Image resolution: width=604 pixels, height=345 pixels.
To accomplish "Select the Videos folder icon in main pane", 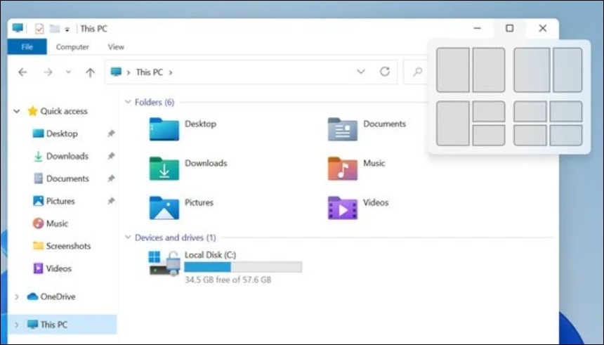I will (x=343, y=208).
